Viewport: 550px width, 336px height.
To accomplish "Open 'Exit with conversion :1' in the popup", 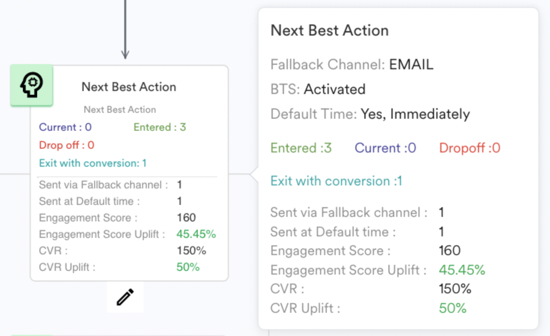I will [x=336, y=181].
